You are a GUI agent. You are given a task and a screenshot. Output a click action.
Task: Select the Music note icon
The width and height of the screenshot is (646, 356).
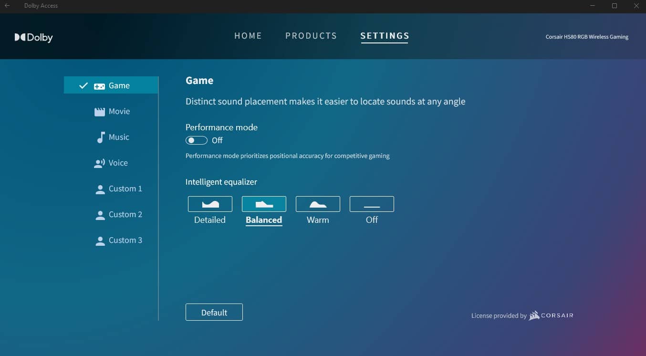[x=100, y=137]
